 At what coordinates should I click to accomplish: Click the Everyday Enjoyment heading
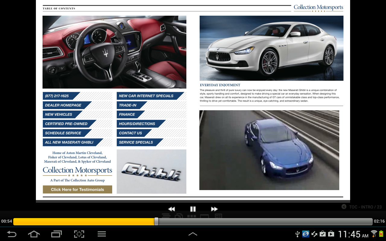(220, 85)
